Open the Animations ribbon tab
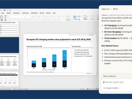 tap(25, 13)
